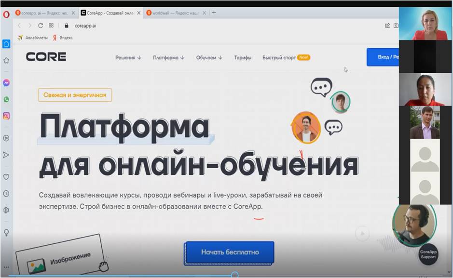This screenshot has height=278, width=453.
Task: Go forward using the browser forward arrow
Action: (x=30, y=26)
